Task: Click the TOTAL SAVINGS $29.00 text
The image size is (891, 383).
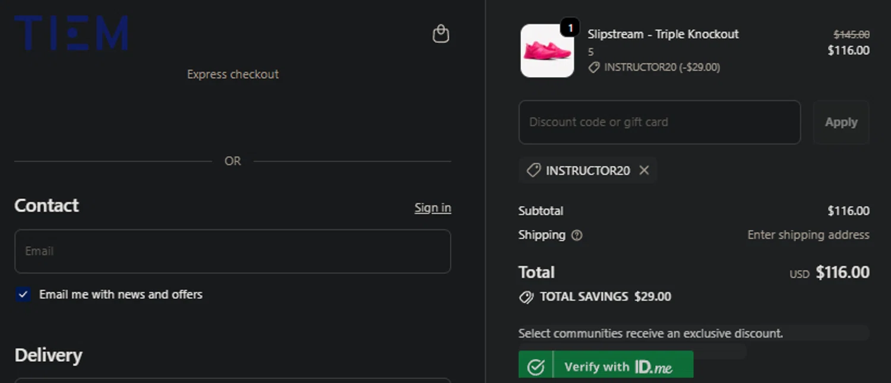Action: (605, 296)
